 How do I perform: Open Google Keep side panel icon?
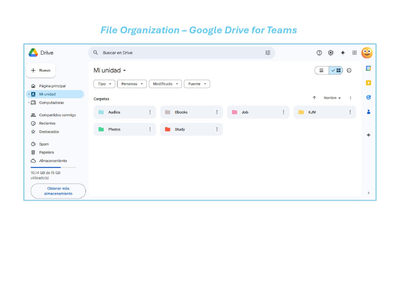coord(368,83)
